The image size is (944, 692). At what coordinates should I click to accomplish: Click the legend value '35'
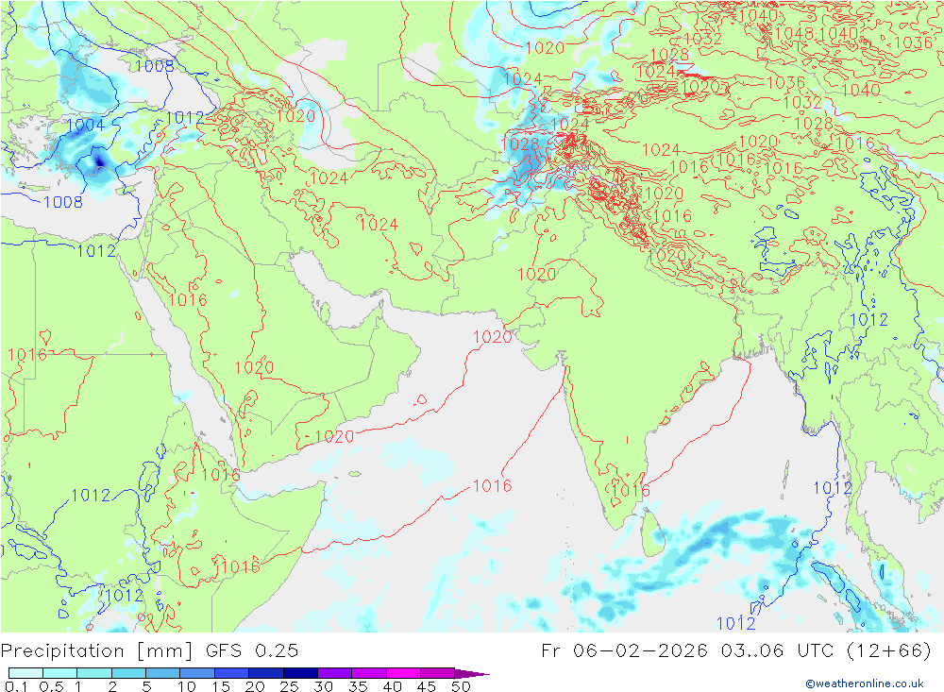point(358,686)
